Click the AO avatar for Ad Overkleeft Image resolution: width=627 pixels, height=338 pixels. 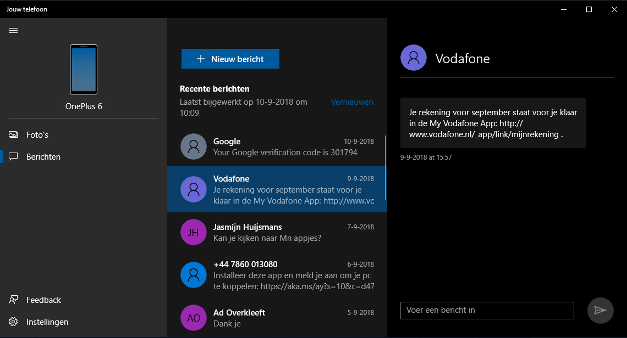point(194,318)
